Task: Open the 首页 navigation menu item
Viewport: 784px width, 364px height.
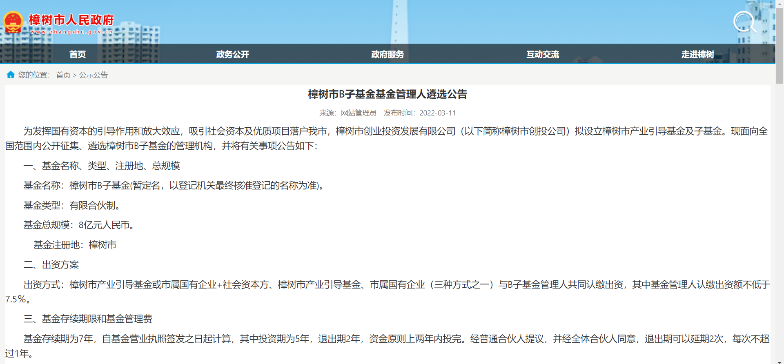Action: 78,54
